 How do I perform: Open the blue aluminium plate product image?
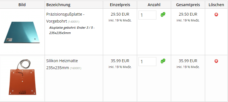pyautogui.click(x=22, y=32)
